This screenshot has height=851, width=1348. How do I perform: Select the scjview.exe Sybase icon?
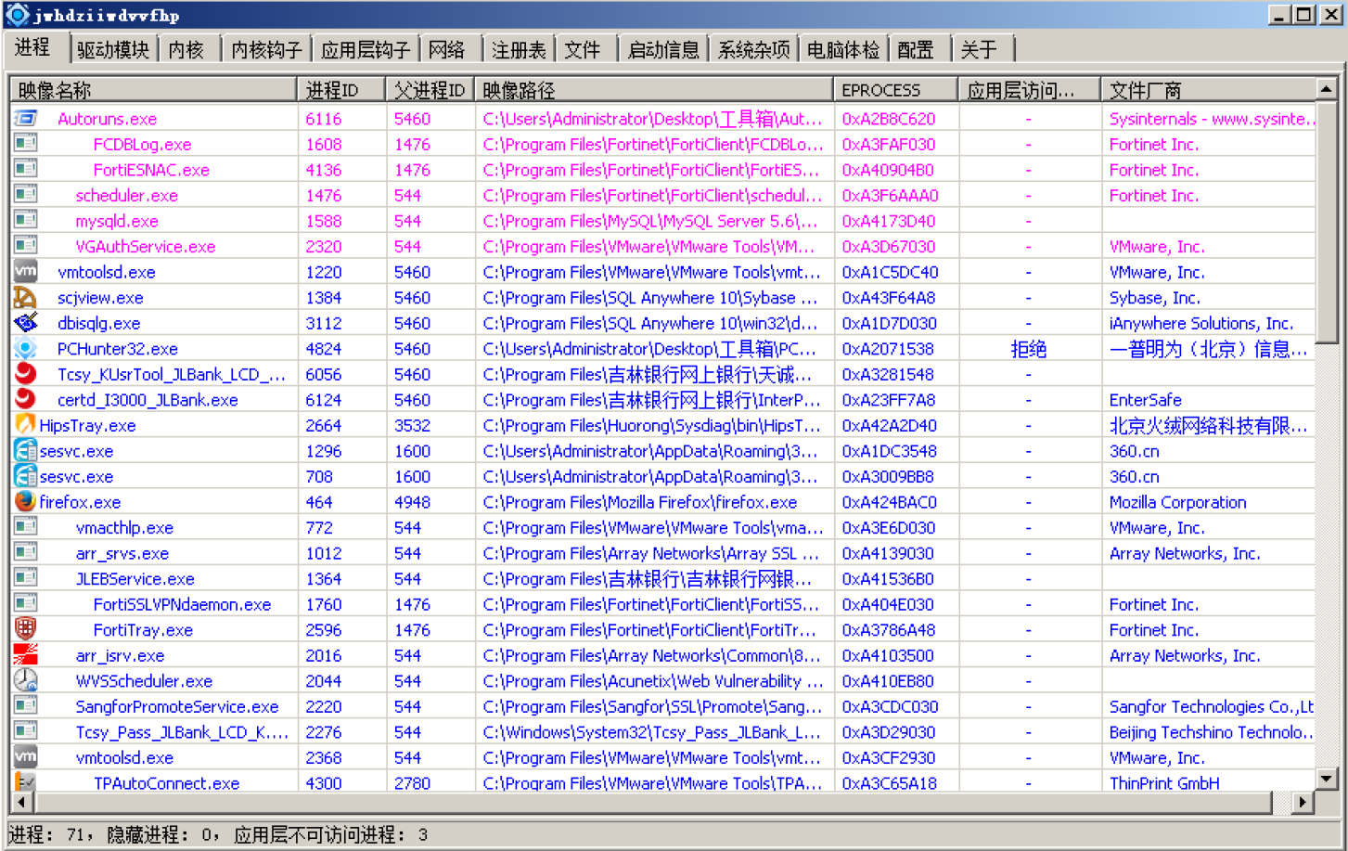pyautogui.click(x=26, y=297)
